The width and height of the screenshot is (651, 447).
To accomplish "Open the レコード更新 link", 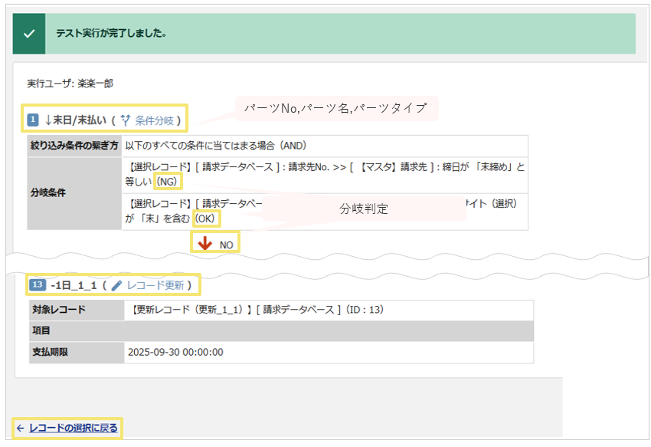I will coord(155,285).
